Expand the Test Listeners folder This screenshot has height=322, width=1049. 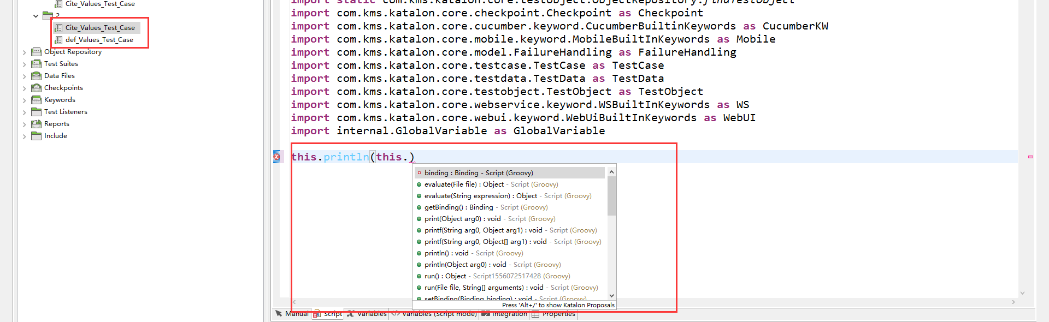point(25,112)
